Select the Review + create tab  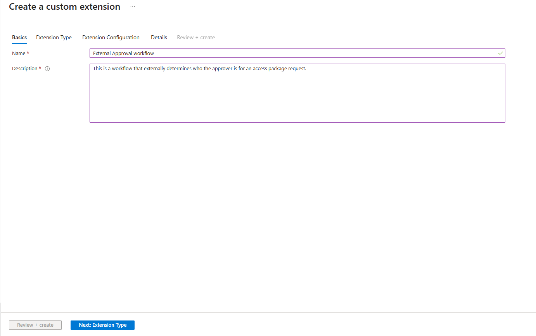point(196,37)
